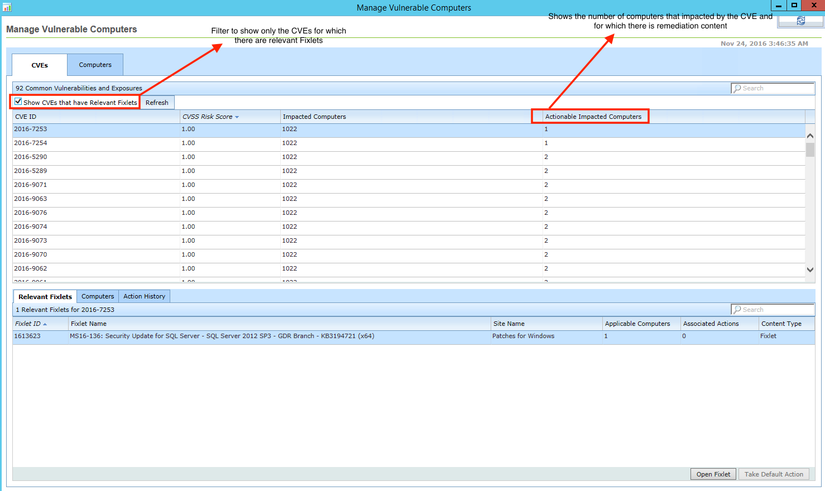Viewport: 825px width, 491px height.
Task: Click the CVE list vertical scrollbar thumb
Action: click(x=810, y=150)
